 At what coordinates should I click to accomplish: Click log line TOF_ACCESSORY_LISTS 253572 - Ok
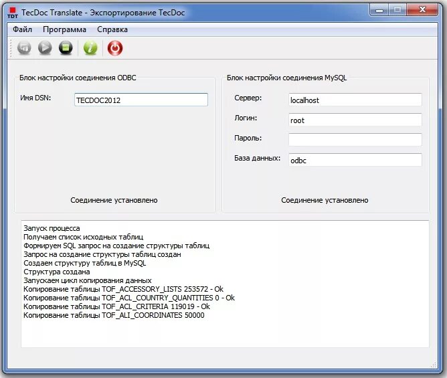click(123, 289)
